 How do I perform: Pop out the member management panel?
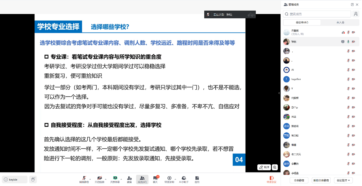[x=352, y=5]
